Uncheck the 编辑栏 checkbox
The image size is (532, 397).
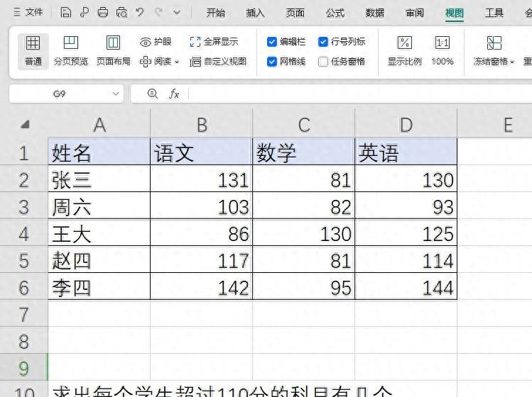point(272,42)
